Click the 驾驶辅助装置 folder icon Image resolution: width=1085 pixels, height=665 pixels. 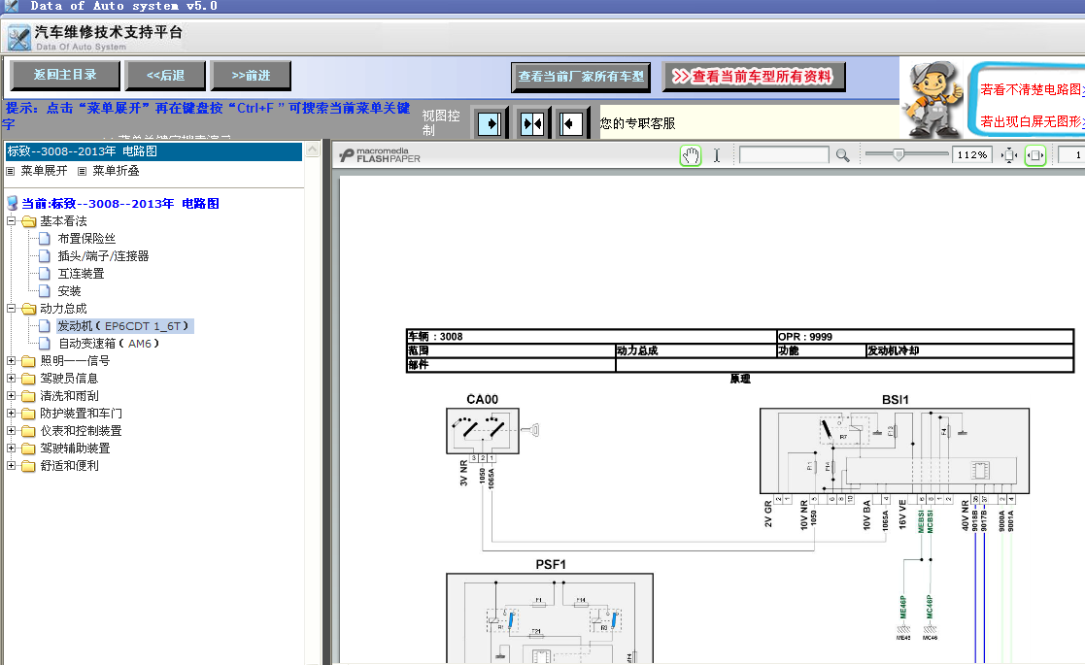click(28, 448)
